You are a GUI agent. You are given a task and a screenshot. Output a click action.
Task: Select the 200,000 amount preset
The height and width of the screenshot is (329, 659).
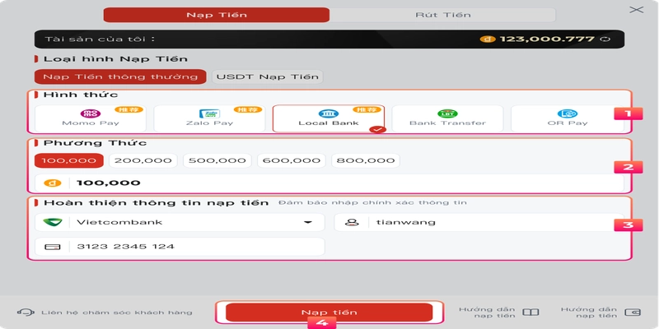(143, 160)
